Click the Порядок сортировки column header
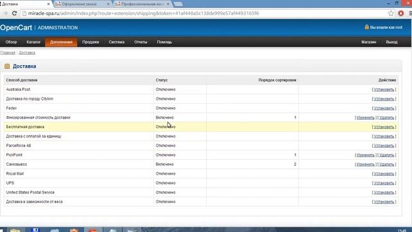This screenshot has width=412, height=232. click(277, 80)
